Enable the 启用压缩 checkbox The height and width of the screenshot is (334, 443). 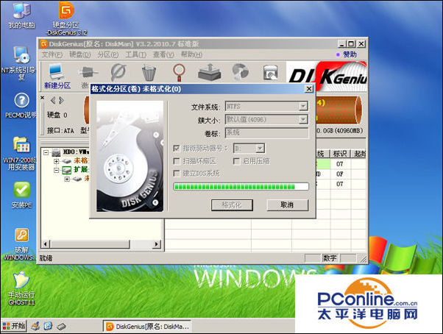coord(235,160)
